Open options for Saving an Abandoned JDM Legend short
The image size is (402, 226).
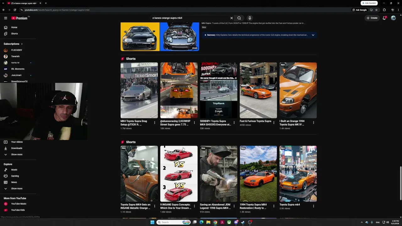pyautogui.click(x=234, y=206)
